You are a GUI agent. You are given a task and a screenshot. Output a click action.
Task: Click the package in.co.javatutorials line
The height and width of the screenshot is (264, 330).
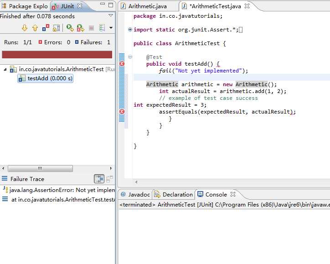click(178, 16)
